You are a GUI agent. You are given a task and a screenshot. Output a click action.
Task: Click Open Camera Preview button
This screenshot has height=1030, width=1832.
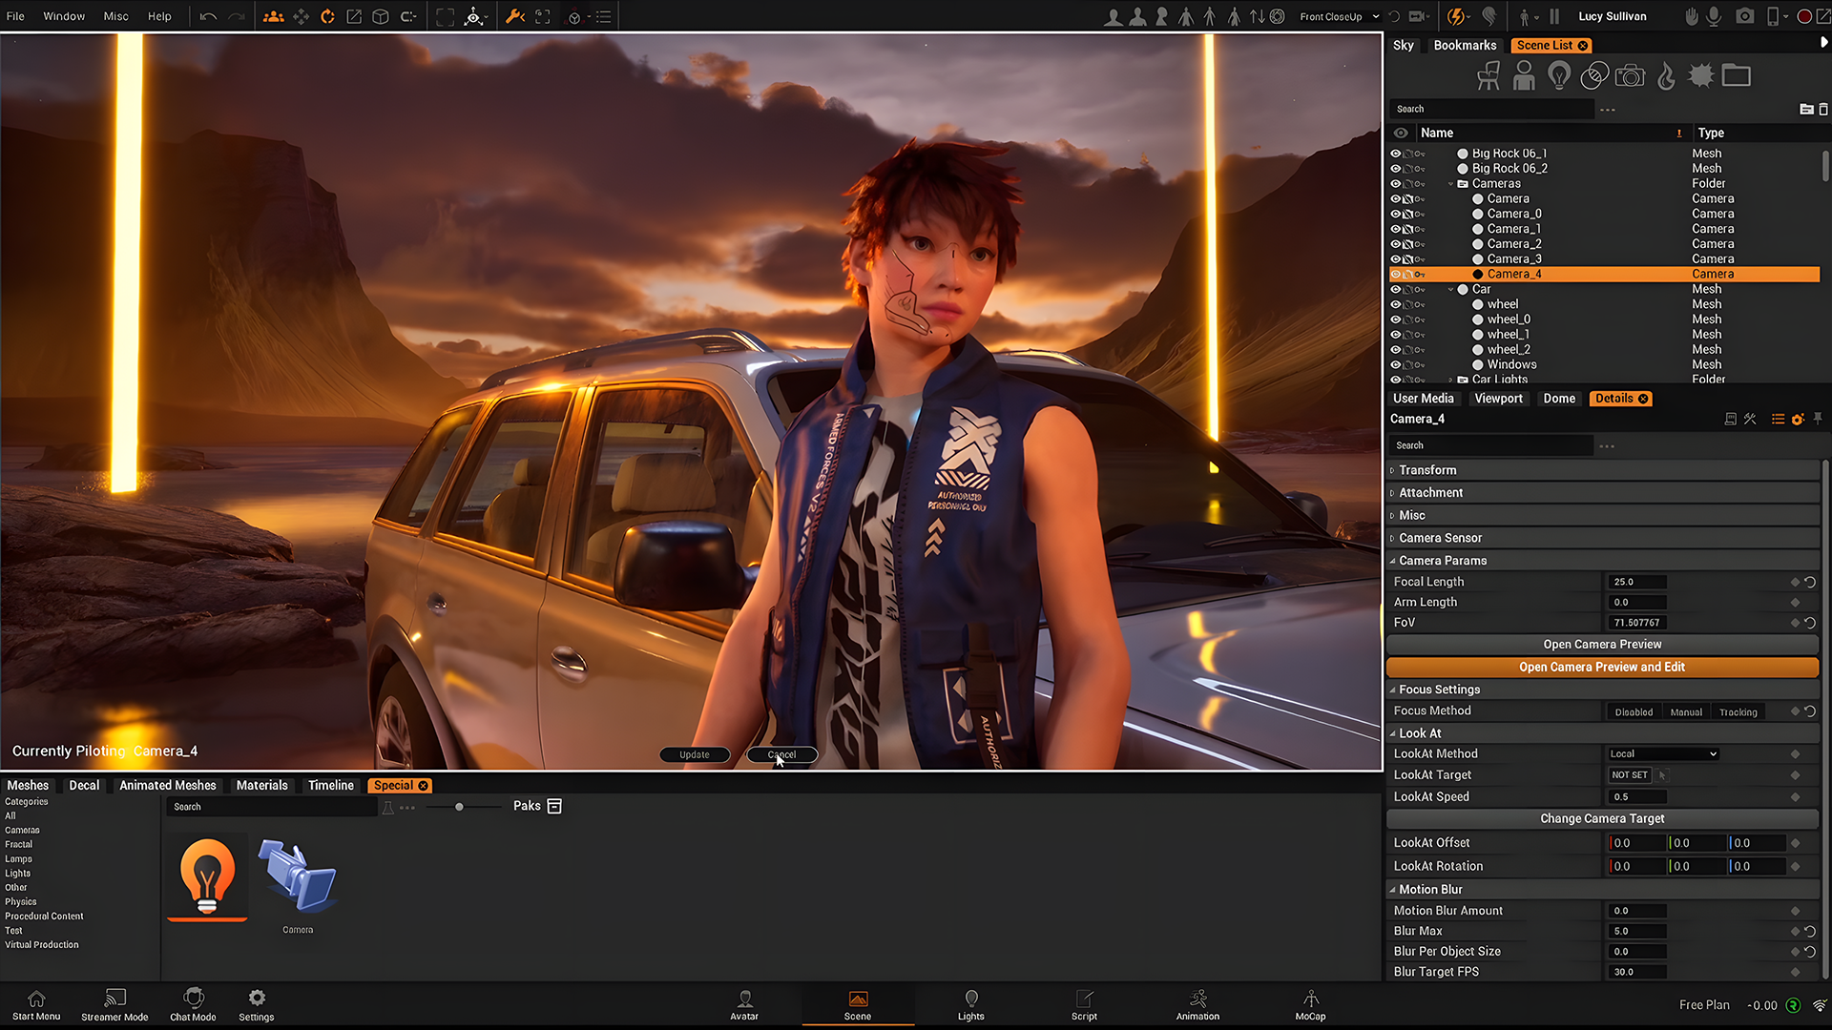point(1602,645)
